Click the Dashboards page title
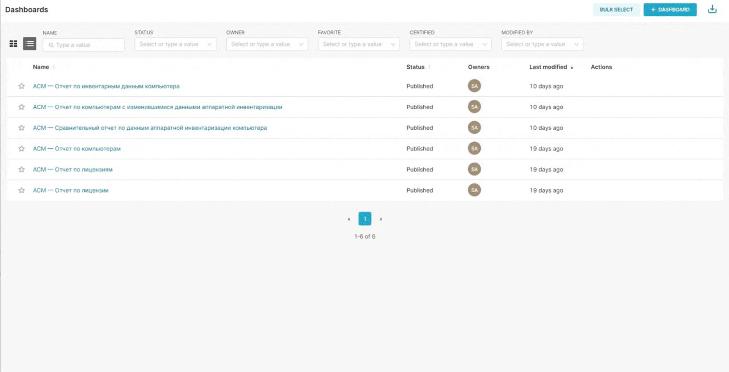The width and height of the screenshot is (729, 372). 27,9
